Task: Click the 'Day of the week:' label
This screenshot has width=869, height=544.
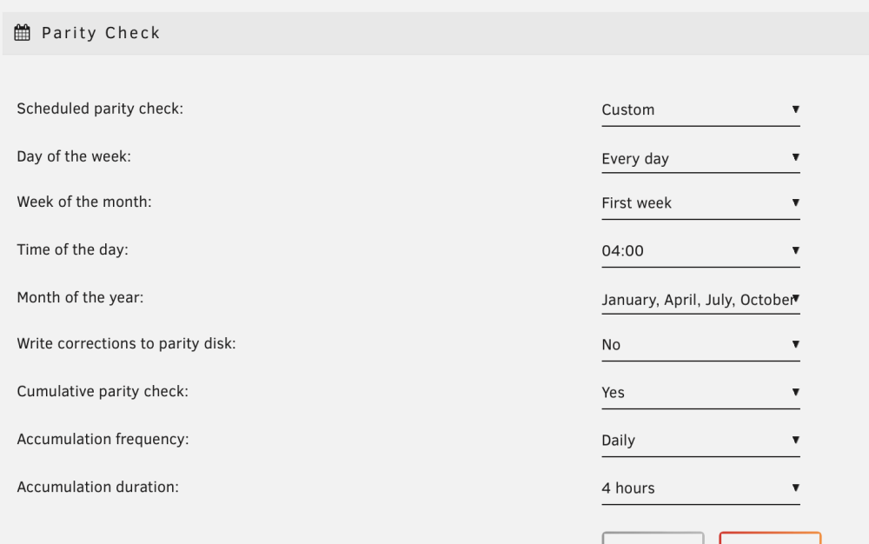Action: click(x=74, y=156)
